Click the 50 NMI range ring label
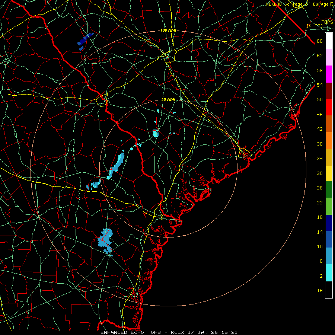This screenshot has height=335, width=335. [168, 99]
